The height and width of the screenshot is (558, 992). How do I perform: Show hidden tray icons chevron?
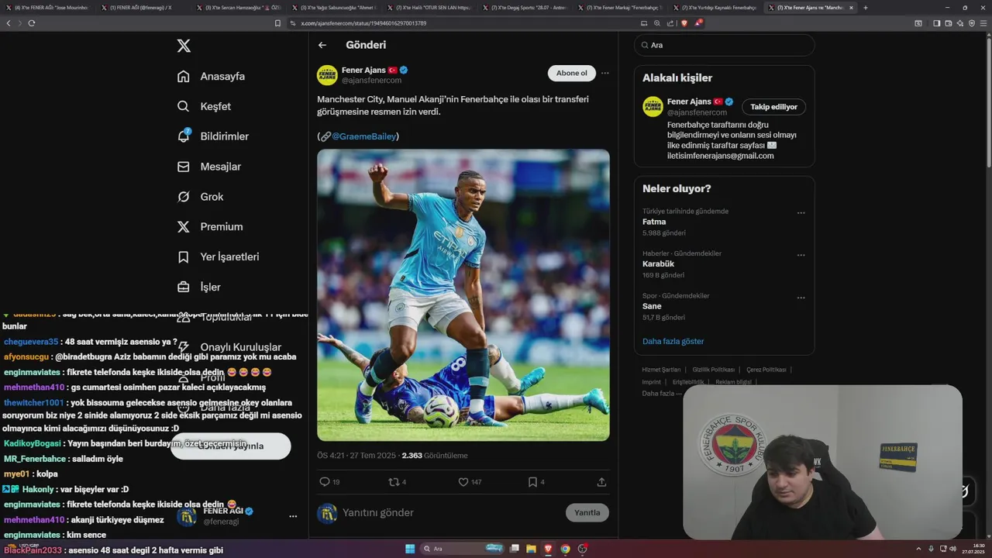(x=919, y=549)
